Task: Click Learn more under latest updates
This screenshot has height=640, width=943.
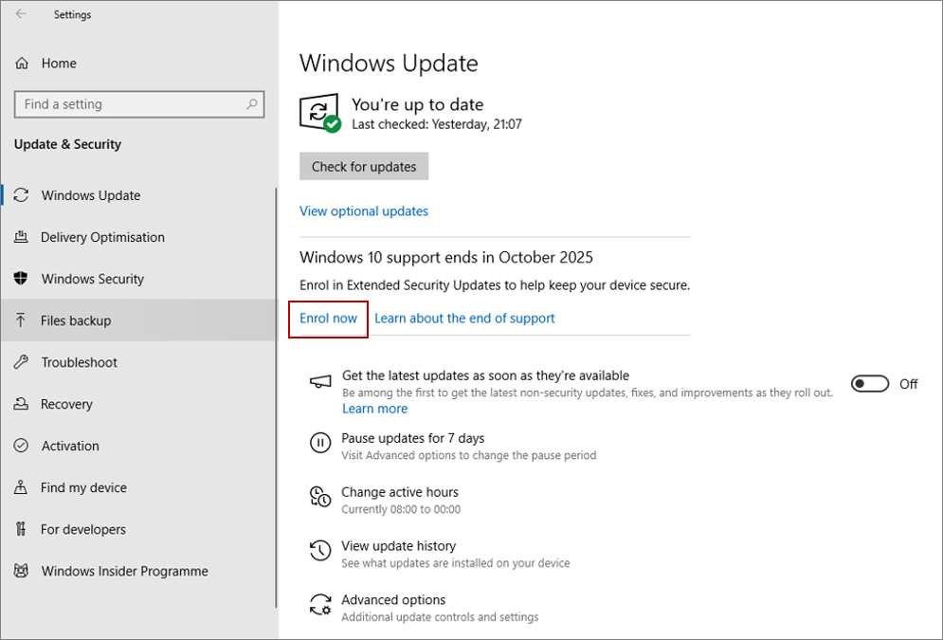Action: (x=374, y=409)
